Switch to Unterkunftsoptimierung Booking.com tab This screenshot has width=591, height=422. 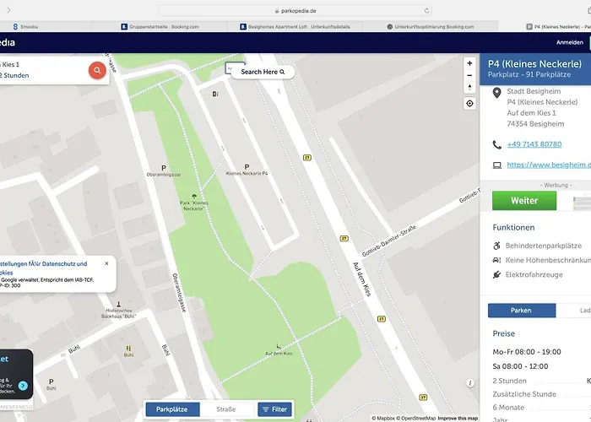coord(430,27)
